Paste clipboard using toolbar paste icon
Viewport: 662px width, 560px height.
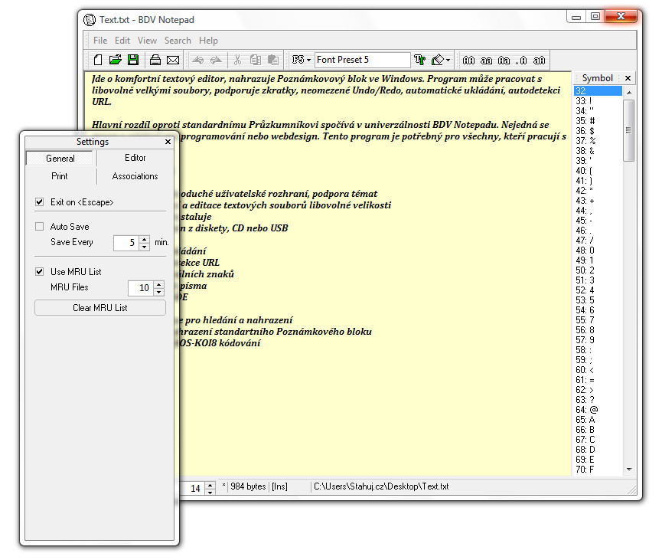point(273,60)
